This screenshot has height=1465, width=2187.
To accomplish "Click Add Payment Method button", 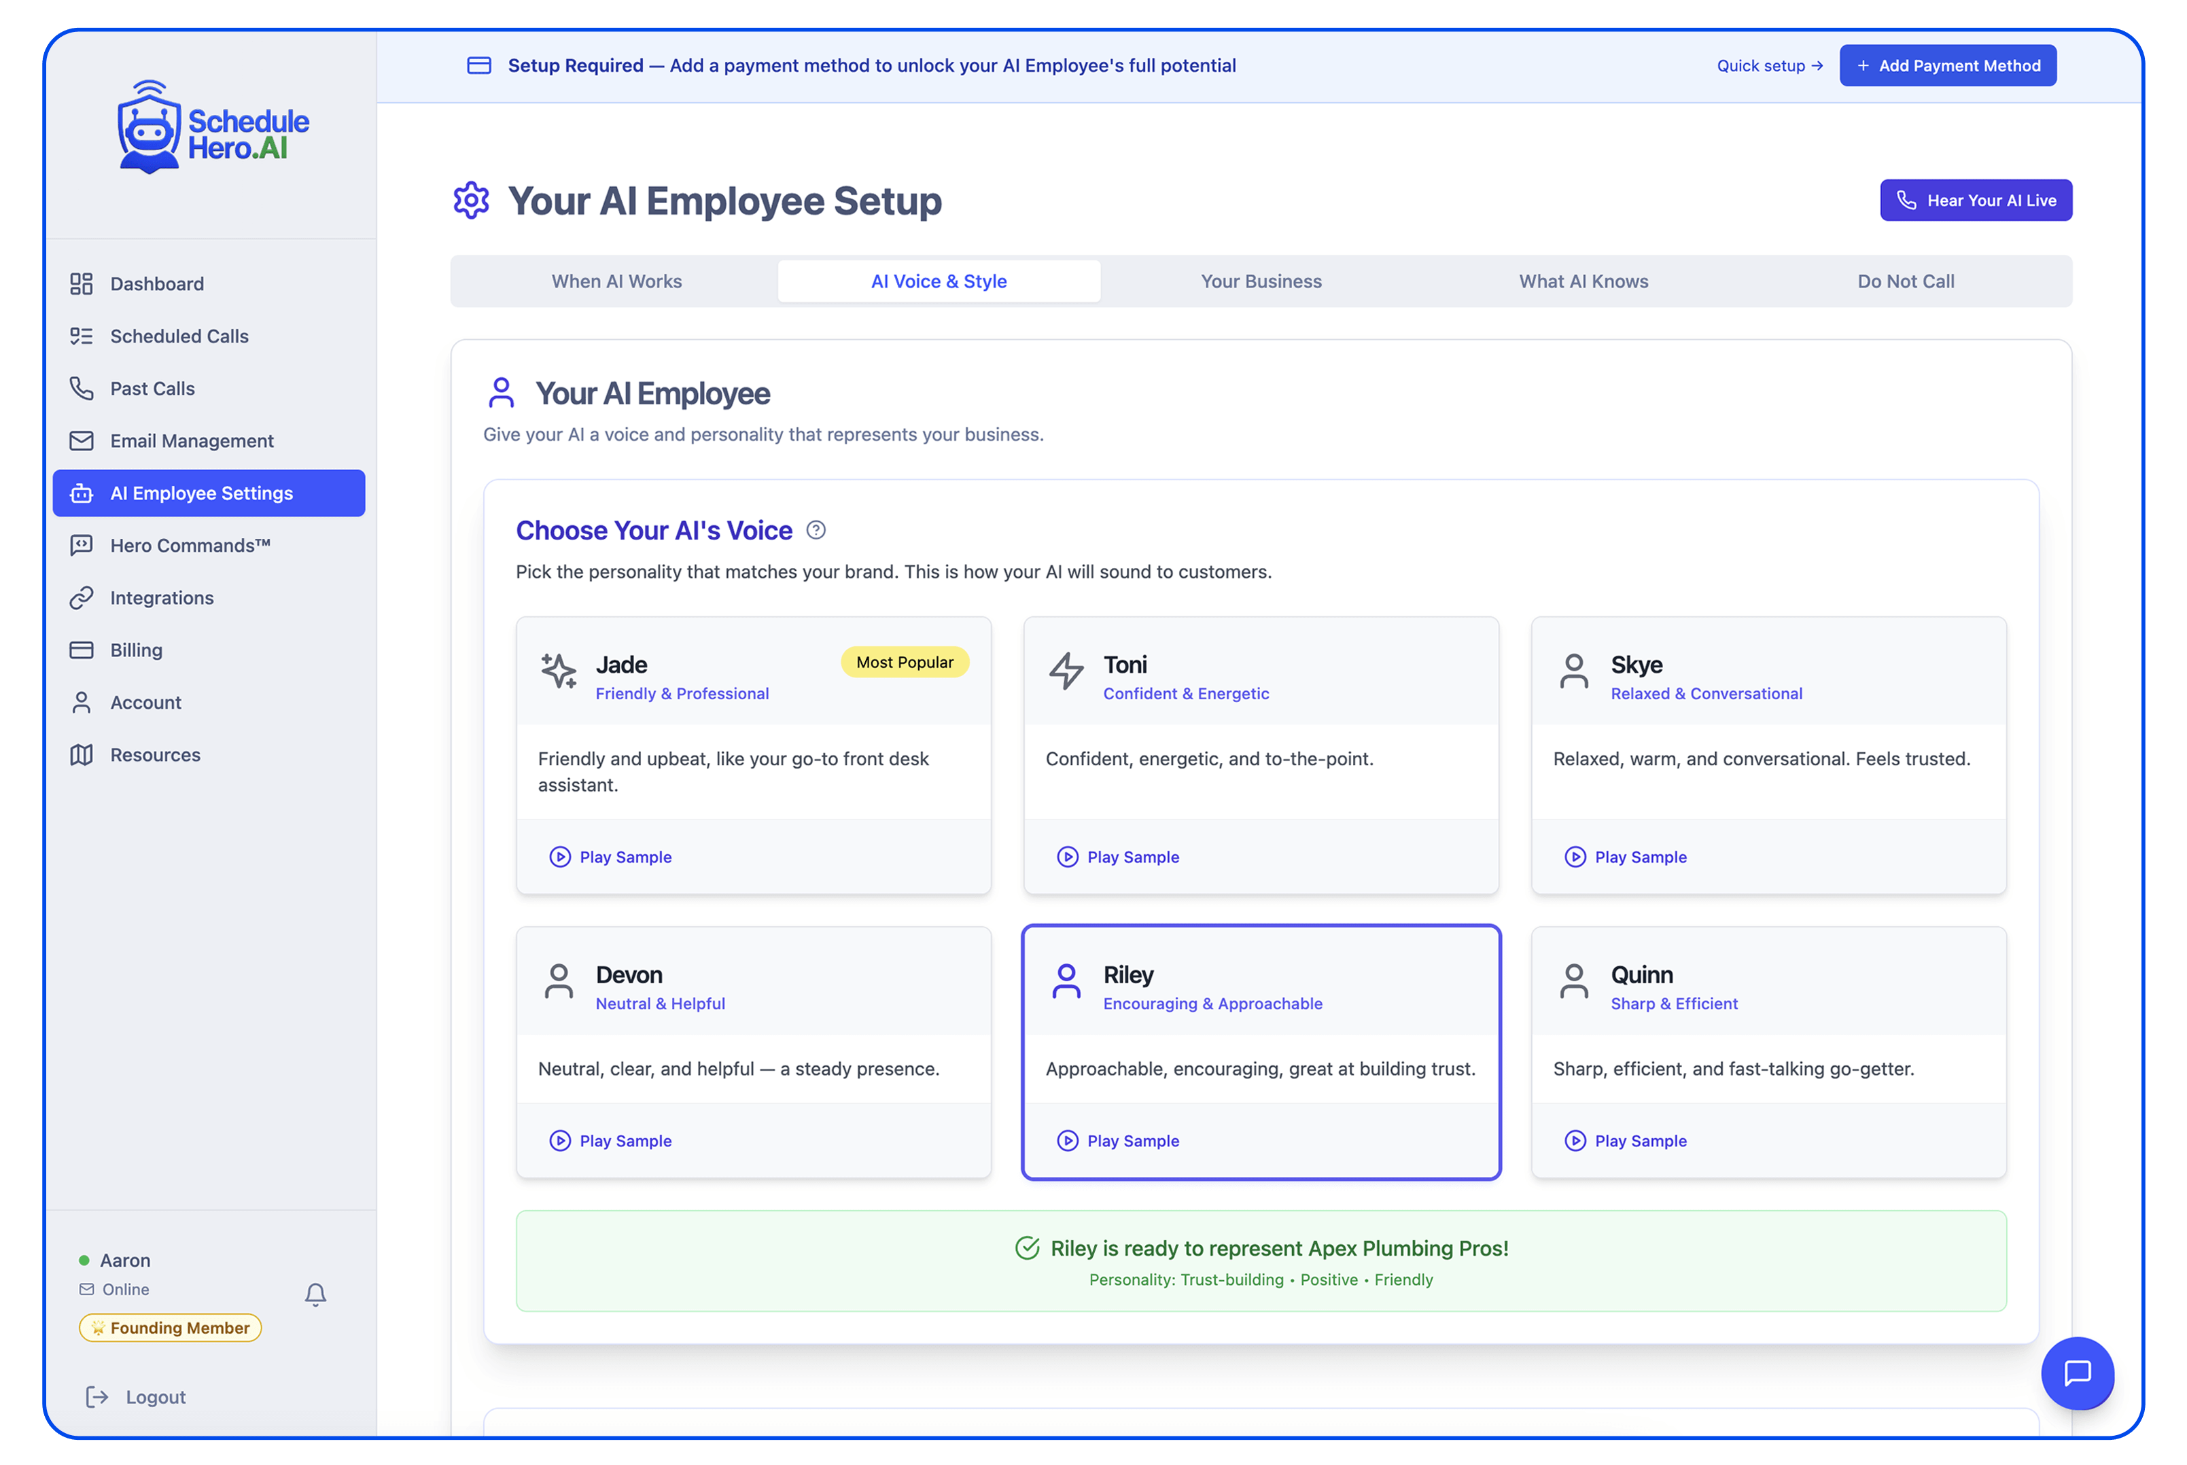I will [x=1947, y=65].
